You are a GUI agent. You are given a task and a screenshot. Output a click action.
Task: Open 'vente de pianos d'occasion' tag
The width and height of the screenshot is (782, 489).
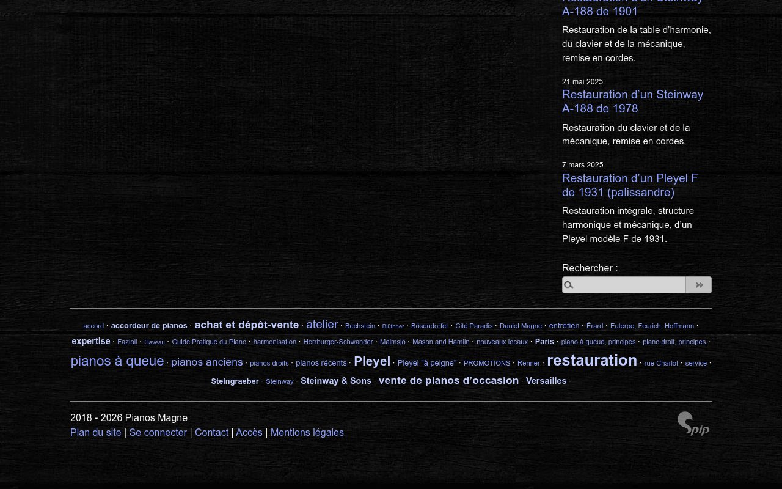point(448,380)
